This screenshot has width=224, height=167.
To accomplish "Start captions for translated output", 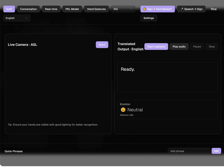I will 156,47.
